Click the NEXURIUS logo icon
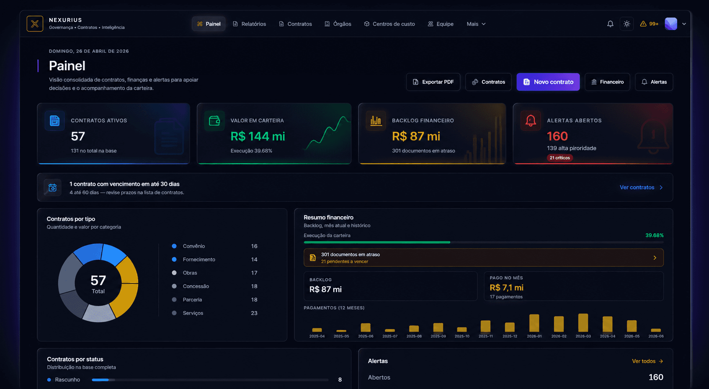Viewport: 709px width, 389px height. tap(35, 23)
